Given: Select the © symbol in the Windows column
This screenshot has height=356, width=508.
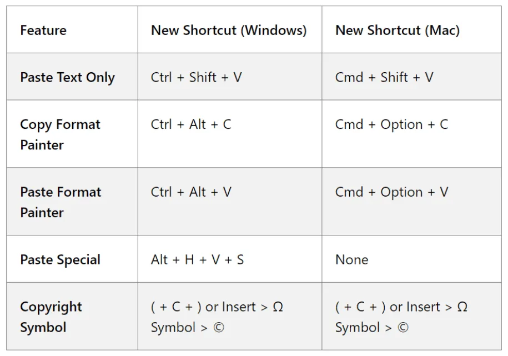Looking at the screenshot, I should point(218,327).
